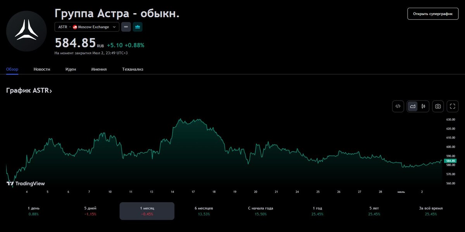This screenshot has height=232, width=465.
Task: Go to the Идеи tab
Action: point(71,69)
